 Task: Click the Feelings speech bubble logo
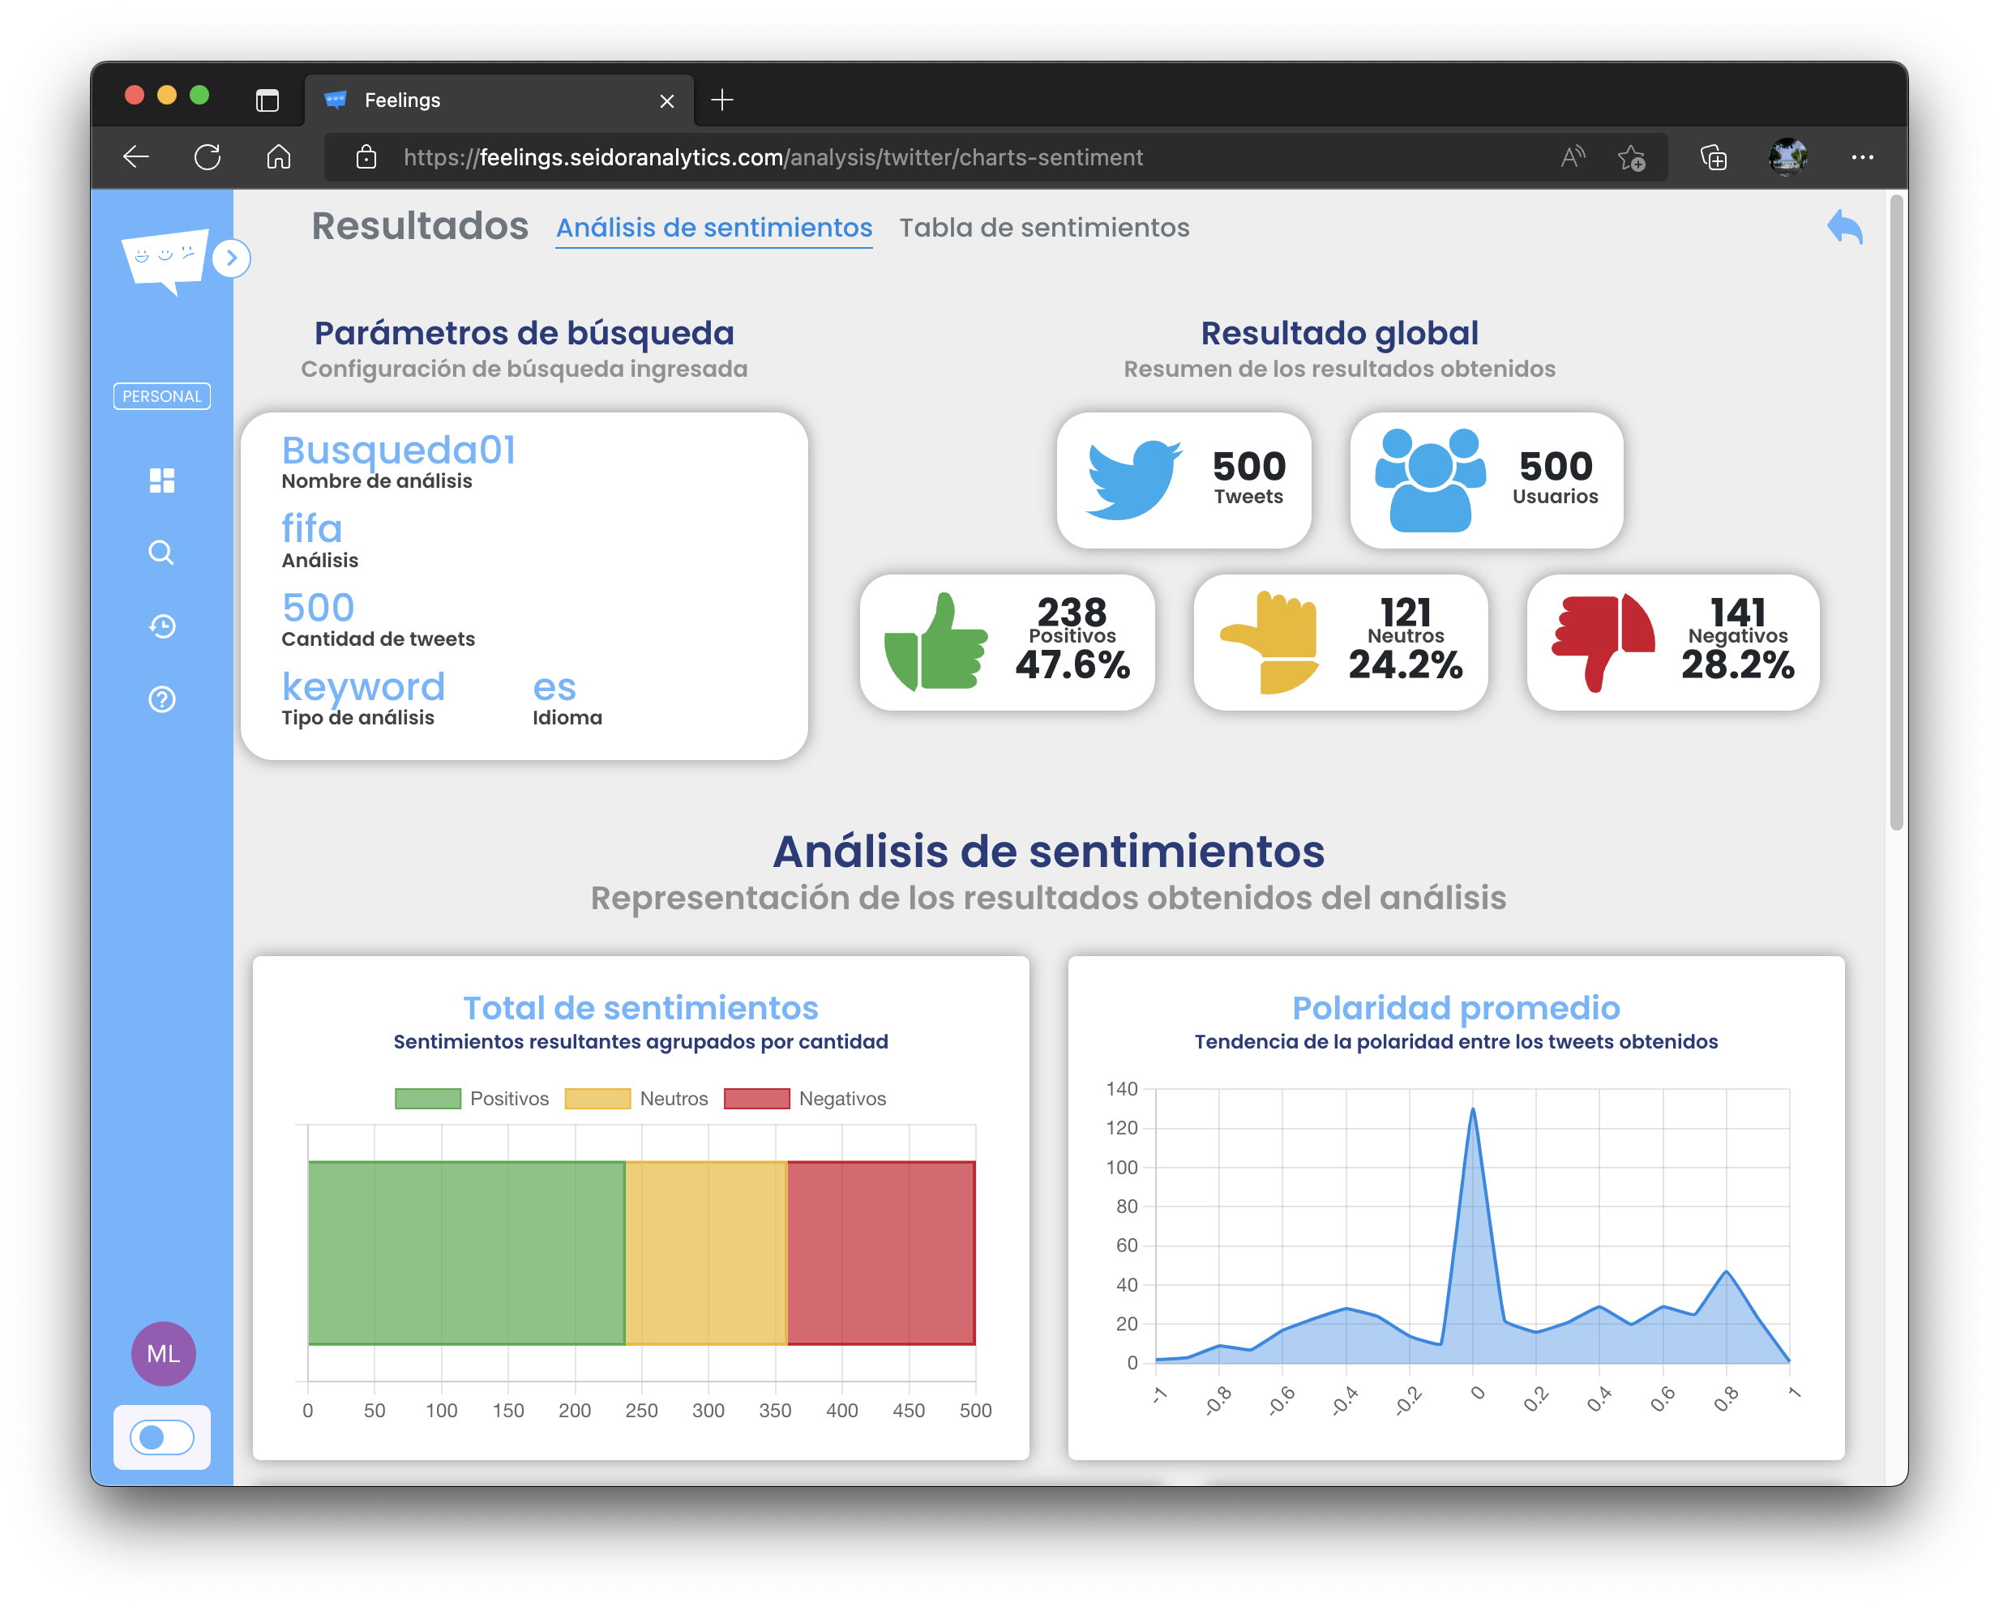165,258
